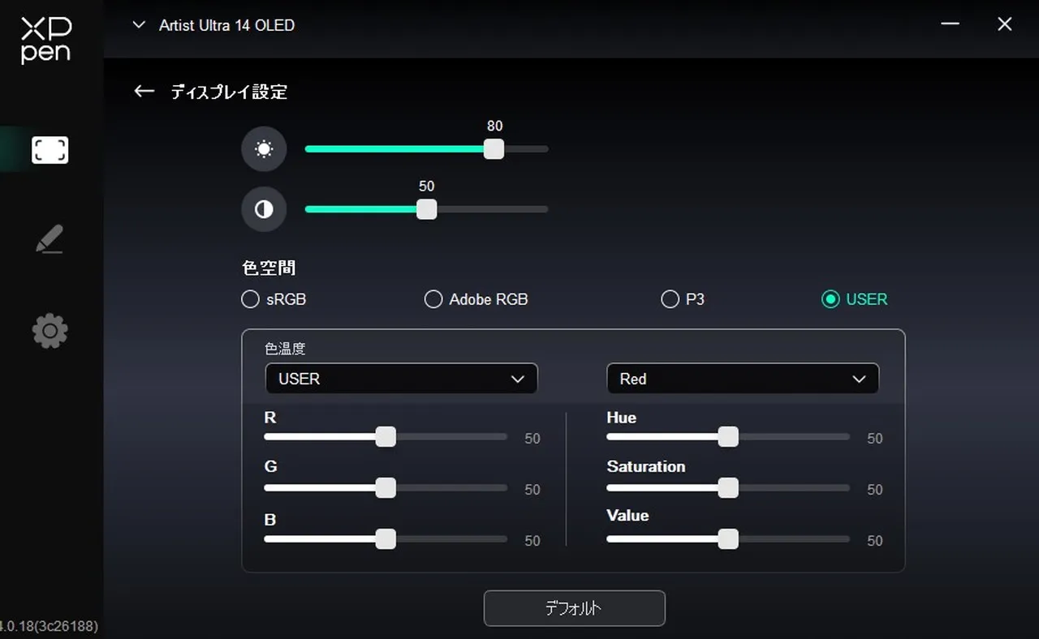Click the version number text 4.0.18
The image size is (1039, 639).
[x=49, y=626]
